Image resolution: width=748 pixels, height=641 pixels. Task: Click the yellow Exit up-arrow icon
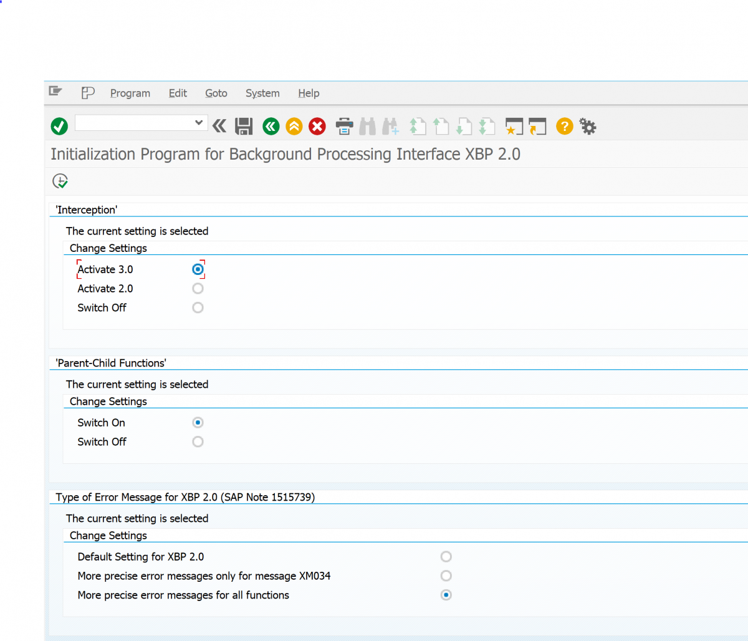[x=294, y=127]
